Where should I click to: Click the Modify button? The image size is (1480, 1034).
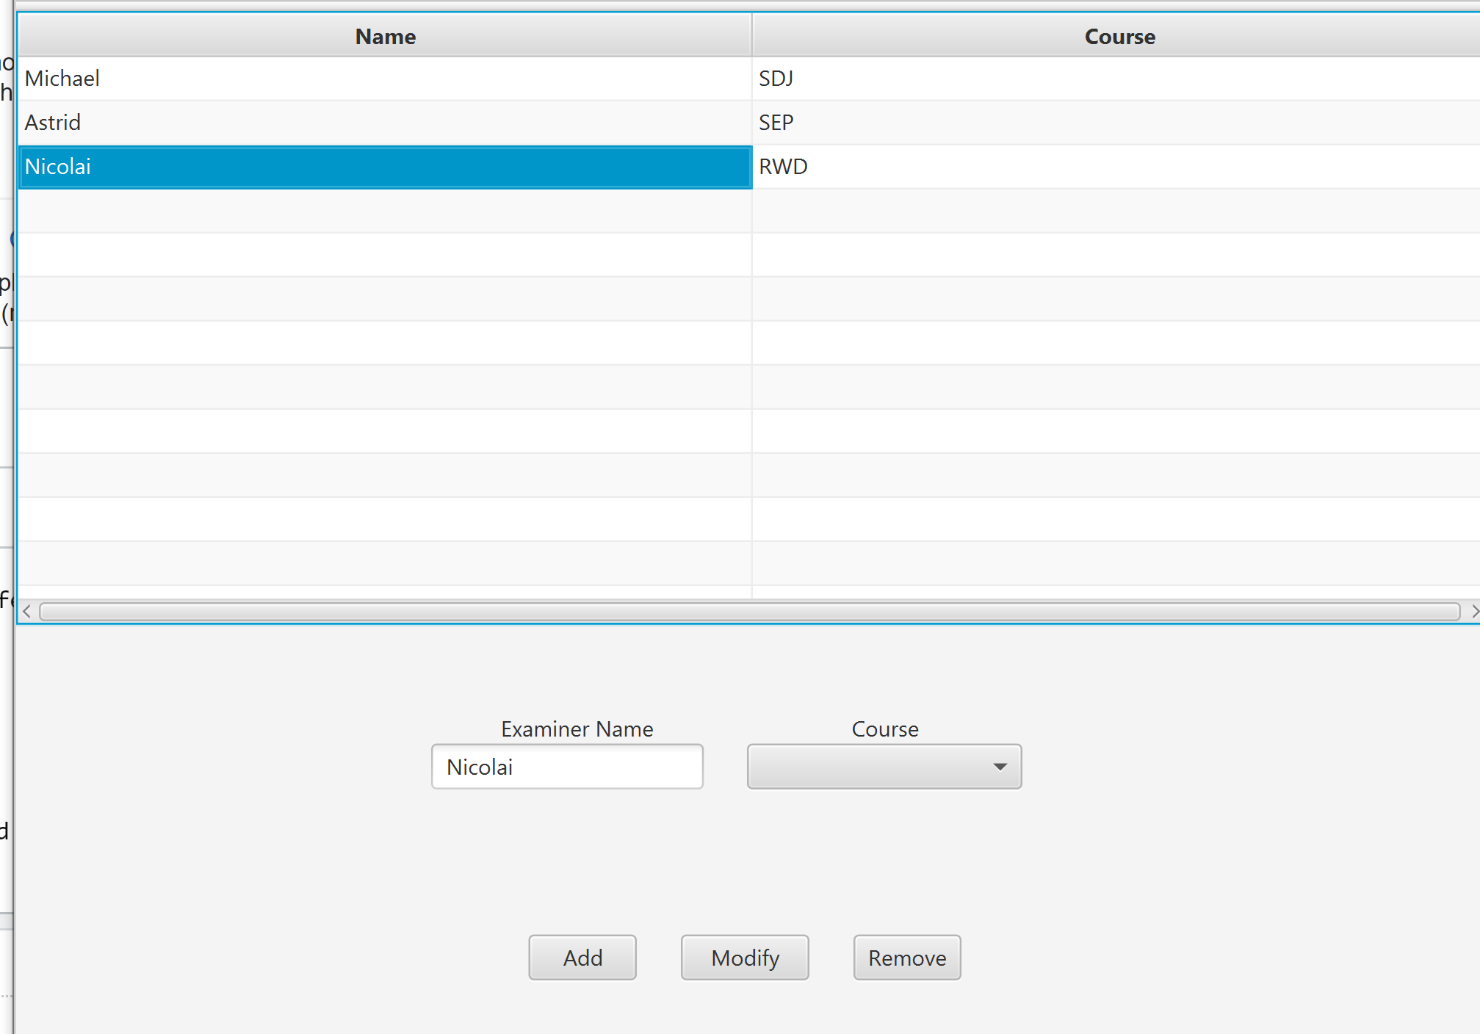pyautogui.click(x=745, y=958)
